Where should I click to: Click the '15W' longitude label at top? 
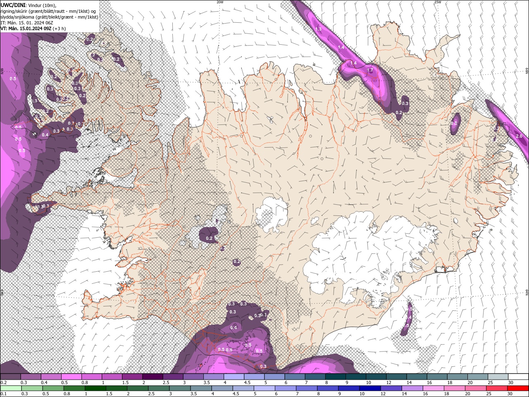click(x=438, y=2)
